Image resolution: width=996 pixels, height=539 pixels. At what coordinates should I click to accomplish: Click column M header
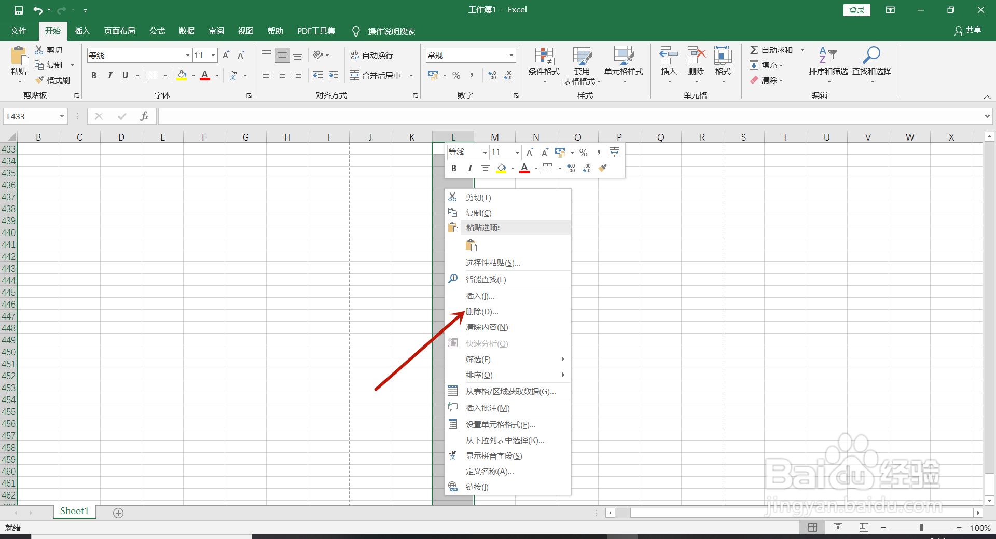tap(495, 137)
